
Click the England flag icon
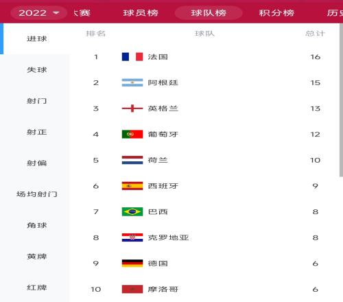pos(132,108)
